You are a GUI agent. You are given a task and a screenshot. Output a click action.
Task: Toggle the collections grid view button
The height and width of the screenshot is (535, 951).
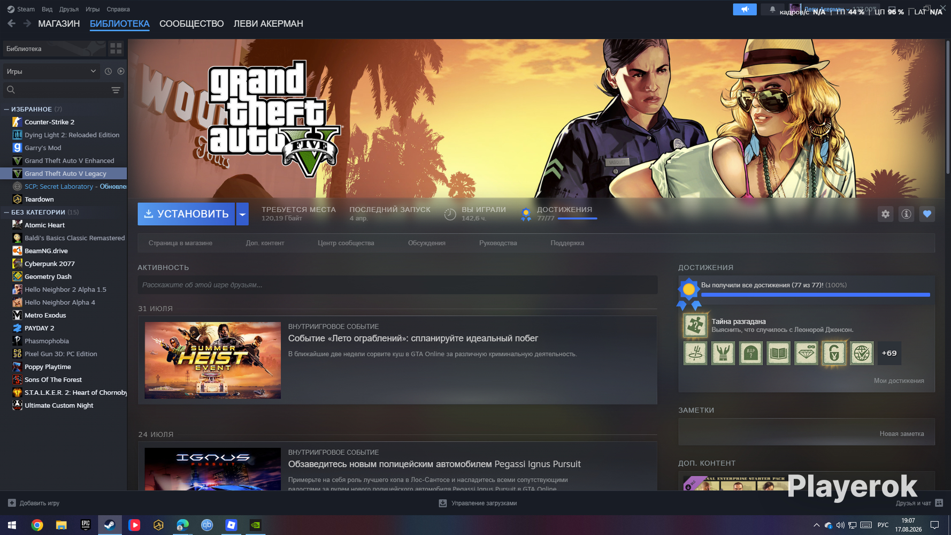[116, 49]
